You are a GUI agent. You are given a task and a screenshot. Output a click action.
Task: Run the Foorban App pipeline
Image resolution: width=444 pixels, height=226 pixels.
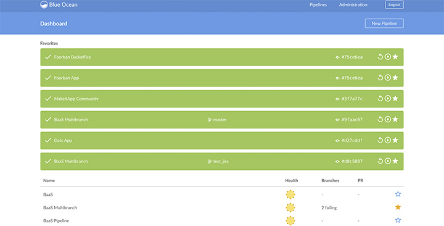click(x=388, y=78)
